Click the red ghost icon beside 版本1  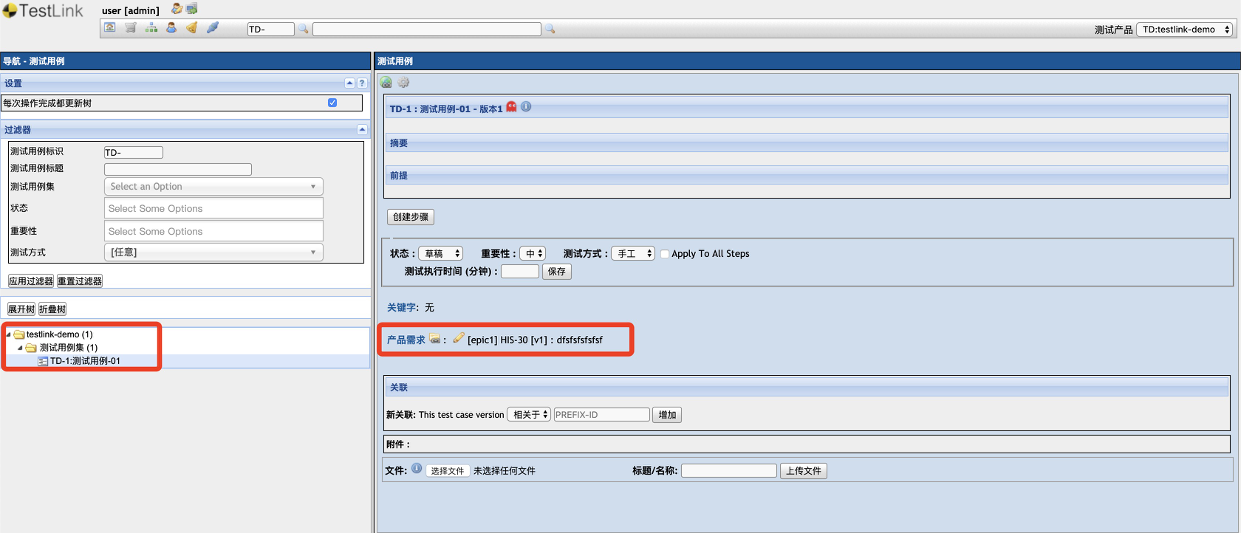511,107
